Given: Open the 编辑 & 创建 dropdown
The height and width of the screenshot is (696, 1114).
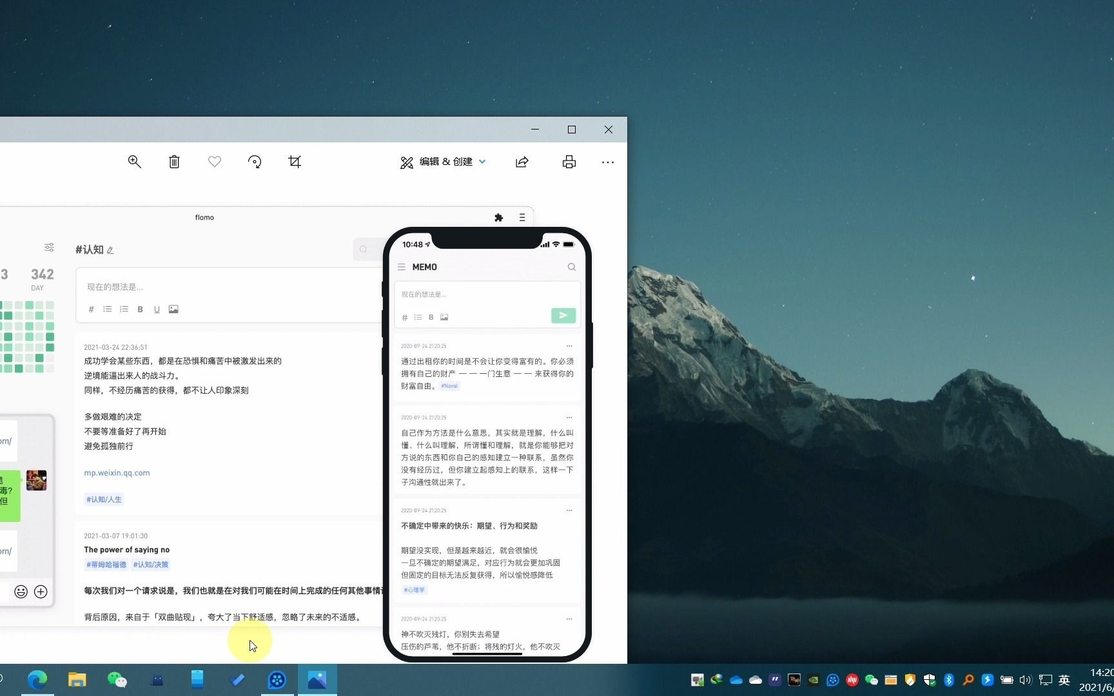Looking at the screenshot, I should (442, 162).
